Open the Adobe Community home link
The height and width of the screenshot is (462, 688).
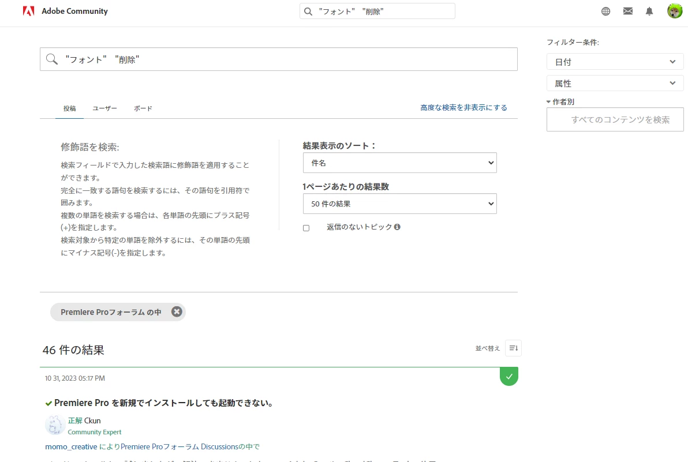point(74,11)
